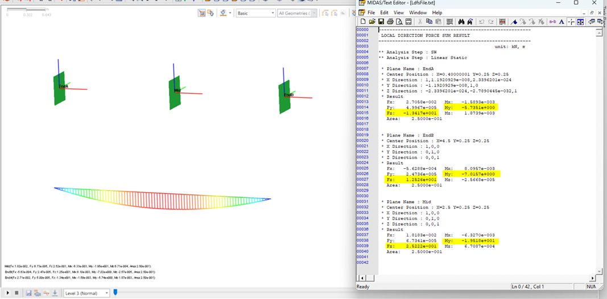Open the a·b replace tool
Viewport: 607px width, 299px height.
coord(552,22)
